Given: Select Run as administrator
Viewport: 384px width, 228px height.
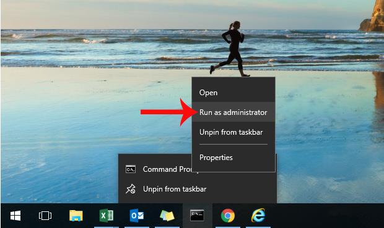Looking at the screenshot, I should (233, 112).
